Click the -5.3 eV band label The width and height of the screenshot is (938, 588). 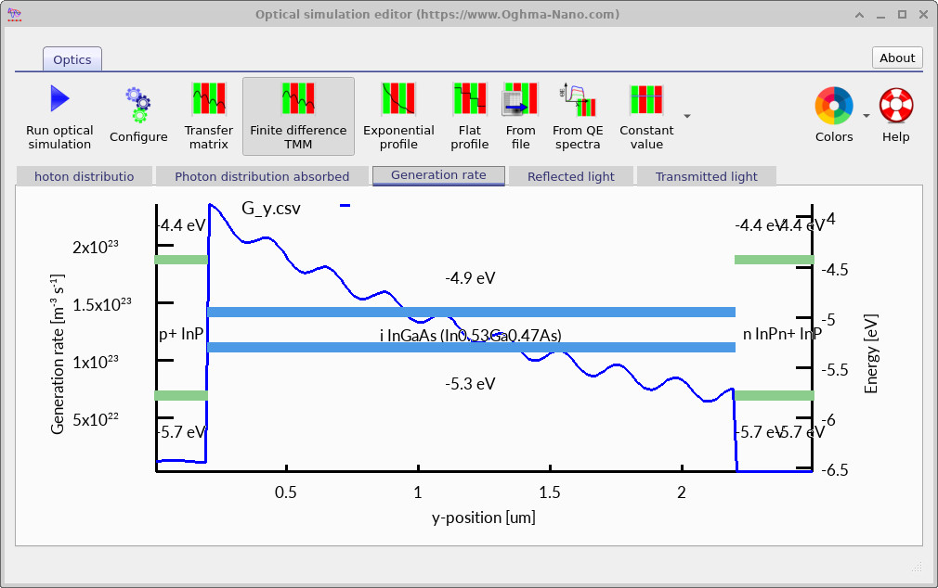coord(470,384)
